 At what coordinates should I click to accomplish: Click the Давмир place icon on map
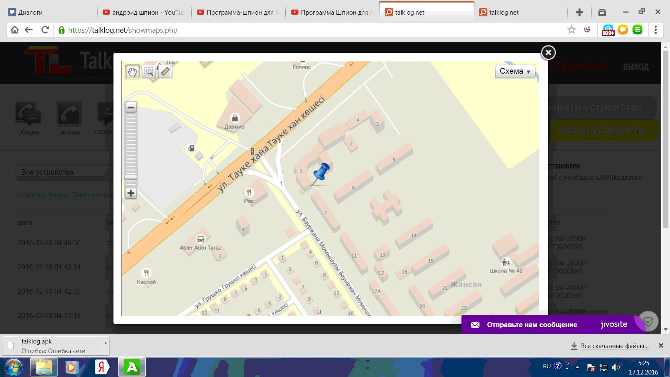(x=235, y=118)
